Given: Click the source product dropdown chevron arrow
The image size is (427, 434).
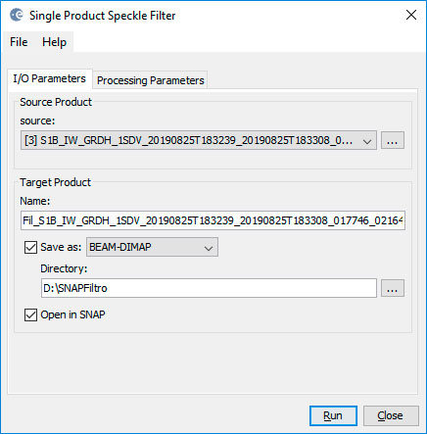Looking at the screenshot, I should click(x=367, y=141).
